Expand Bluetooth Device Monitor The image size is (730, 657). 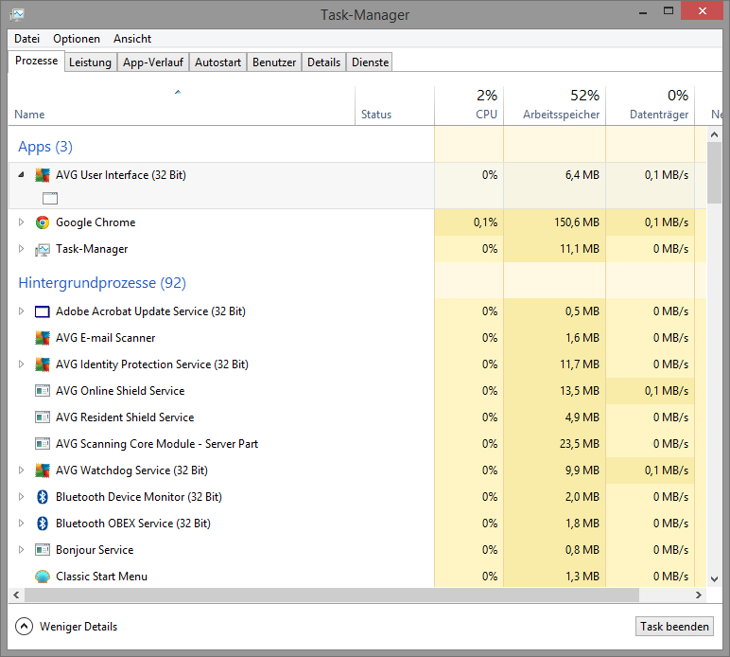(21, 497)
